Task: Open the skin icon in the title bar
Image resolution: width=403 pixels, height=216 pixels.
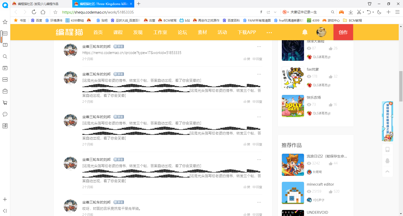Action: [370, 4]
